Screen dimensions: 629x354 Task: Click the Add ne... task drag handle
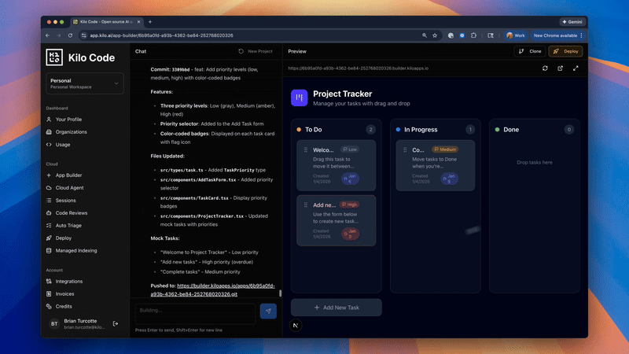click(x=306, y=205)
